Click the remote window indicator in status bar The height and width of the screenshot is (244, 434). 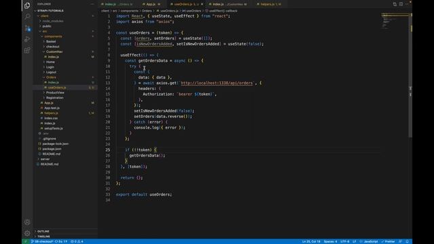coord(26,241)
